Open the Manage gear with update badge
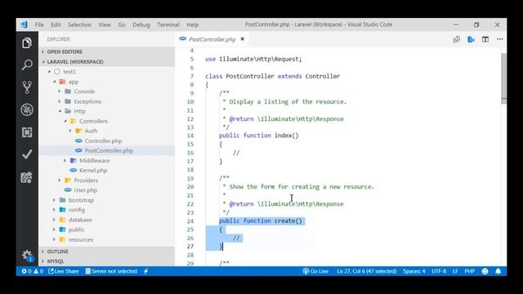523x294 pixels. [x=27, y=256]
